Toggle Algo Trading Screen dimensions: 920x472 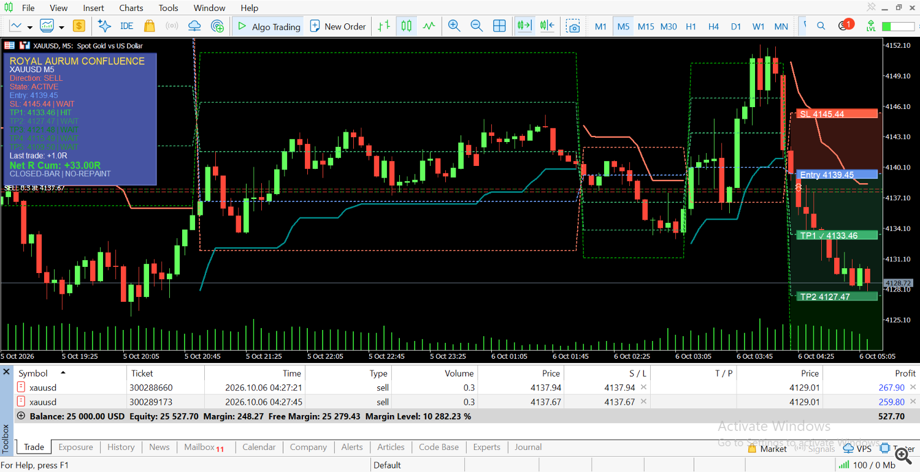click(269, 26)
